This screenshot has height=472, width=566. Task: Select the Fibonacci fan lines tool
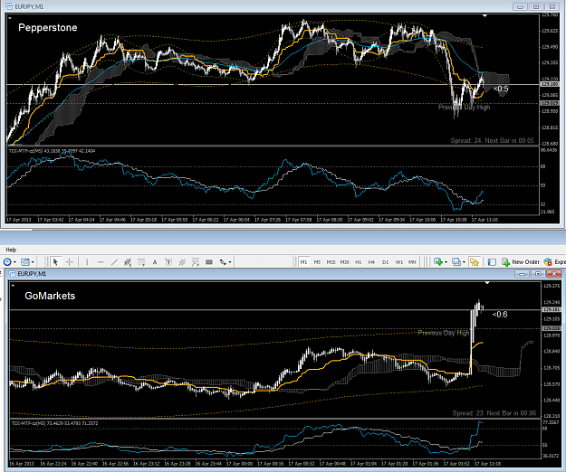[x=196, y=262]
